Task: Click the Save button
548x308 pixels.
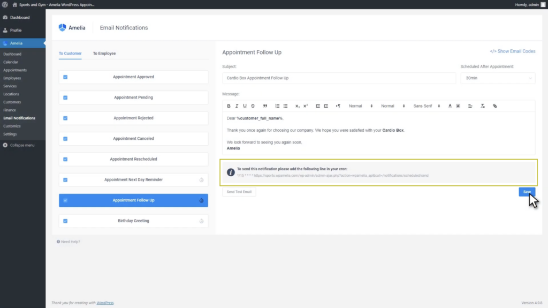Action: coord(527,192)
